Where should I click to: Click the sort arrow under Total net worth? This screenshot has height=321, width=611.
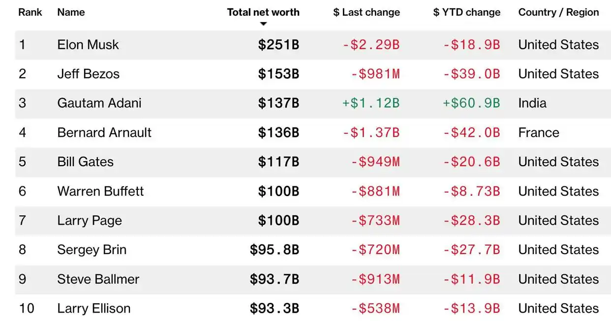(264, 24)
